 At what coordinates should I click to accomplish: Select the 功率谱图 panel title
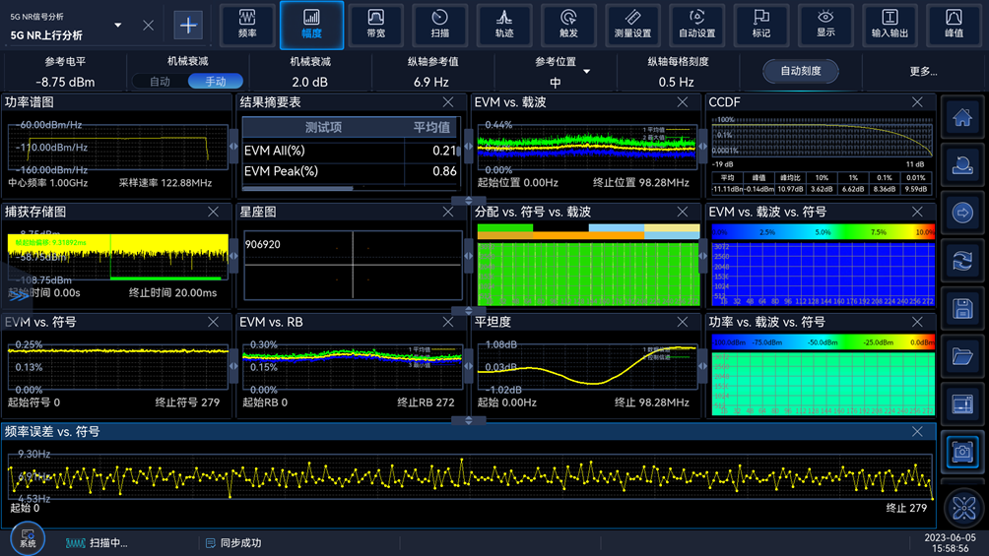click(x=30, y=102)
